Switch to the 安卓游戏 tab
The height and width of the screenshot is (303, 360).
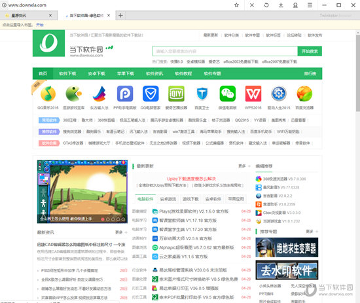pos(168,199)
